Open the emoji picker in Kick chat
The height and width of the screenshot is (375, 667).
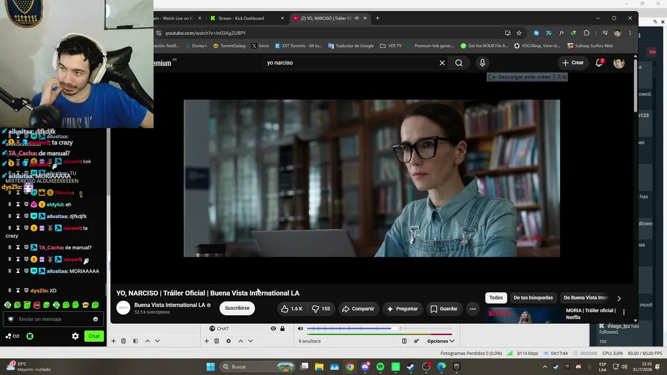95,319
